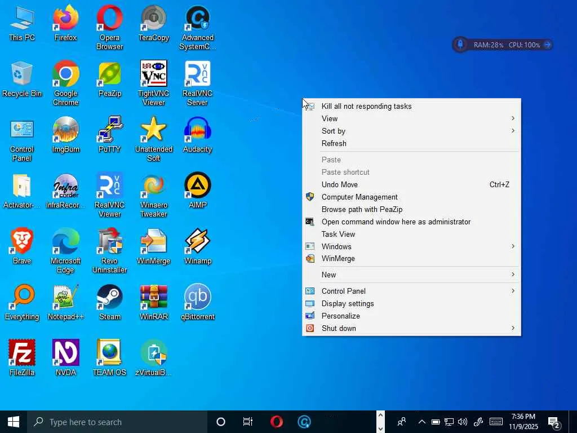Open the Recycle Bin icon
Screen dimensions: 577x433
point(22,78)
